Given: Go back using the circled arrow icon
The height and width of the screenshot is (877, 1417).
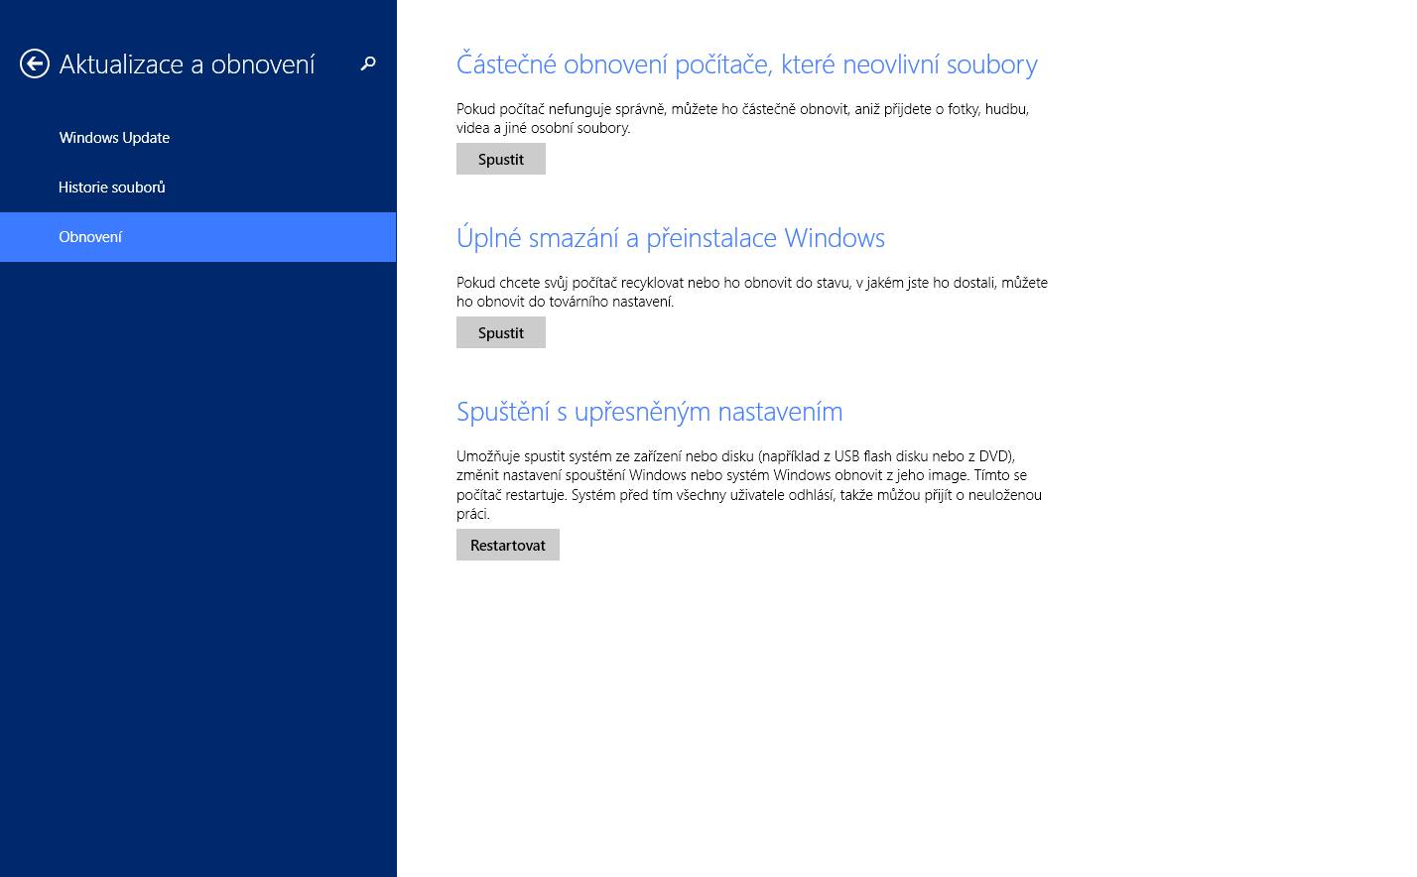Looking at the screenshot, I should (35, 64).
